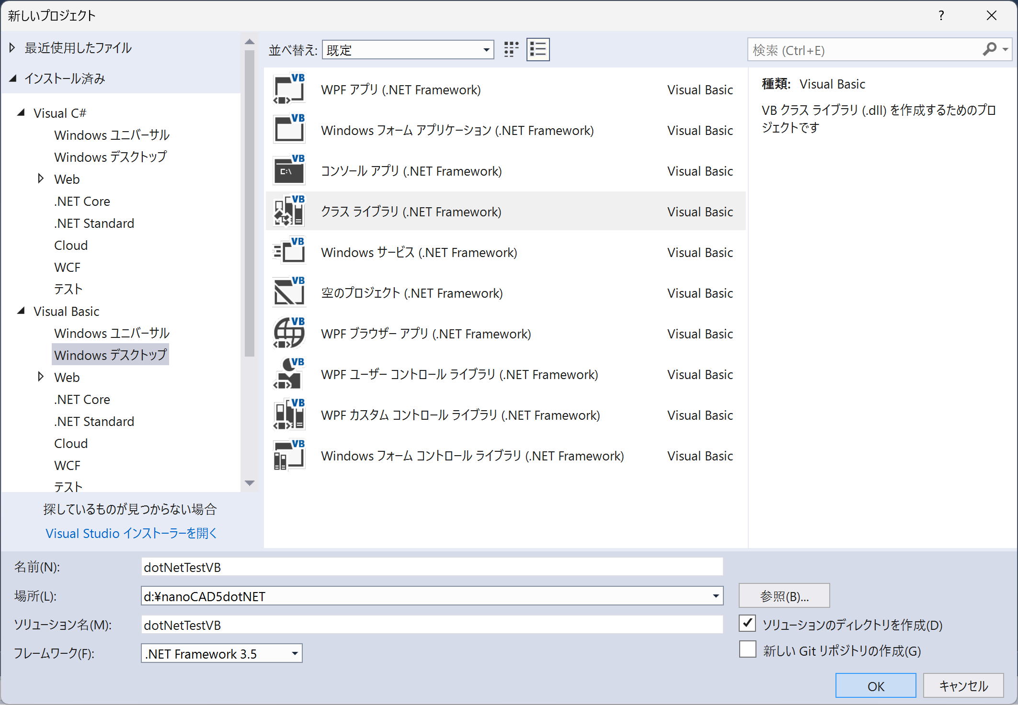
Task: Select .NET Core under Visual C#
Action: tap(82, 201)
